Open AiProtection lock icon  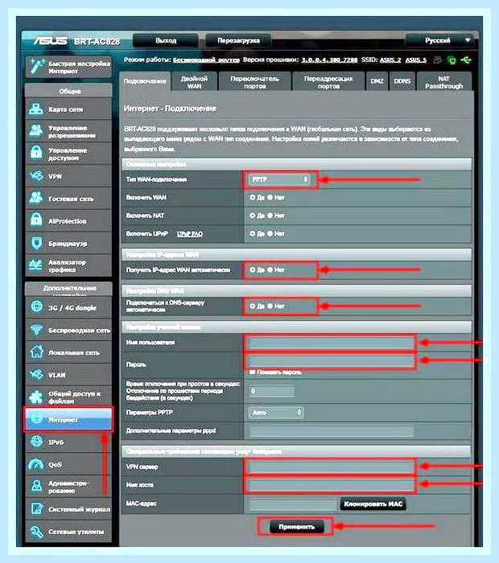36,220
